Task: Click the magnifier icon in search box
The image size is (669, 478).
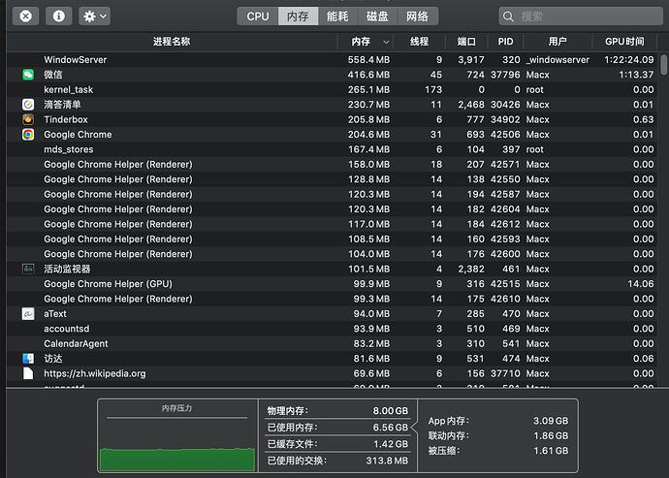Action: 508,16
